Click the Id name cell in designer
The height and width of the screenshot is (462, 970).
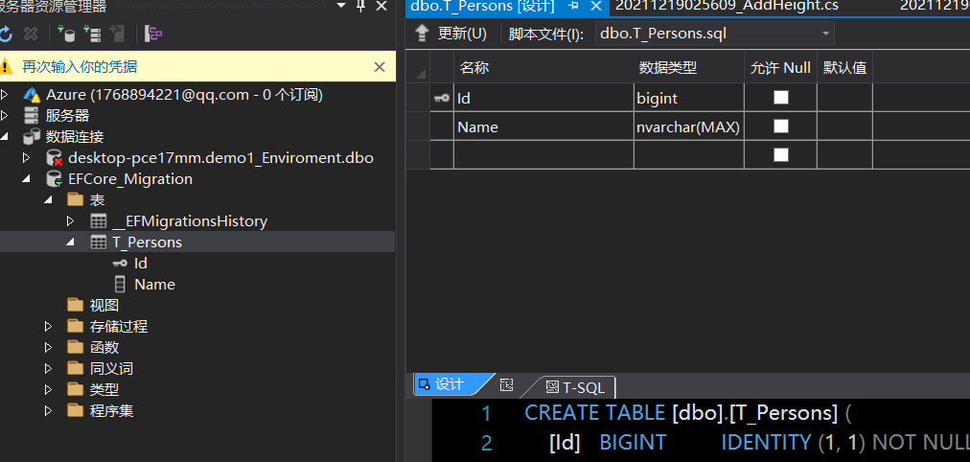(x=543, y=98)
